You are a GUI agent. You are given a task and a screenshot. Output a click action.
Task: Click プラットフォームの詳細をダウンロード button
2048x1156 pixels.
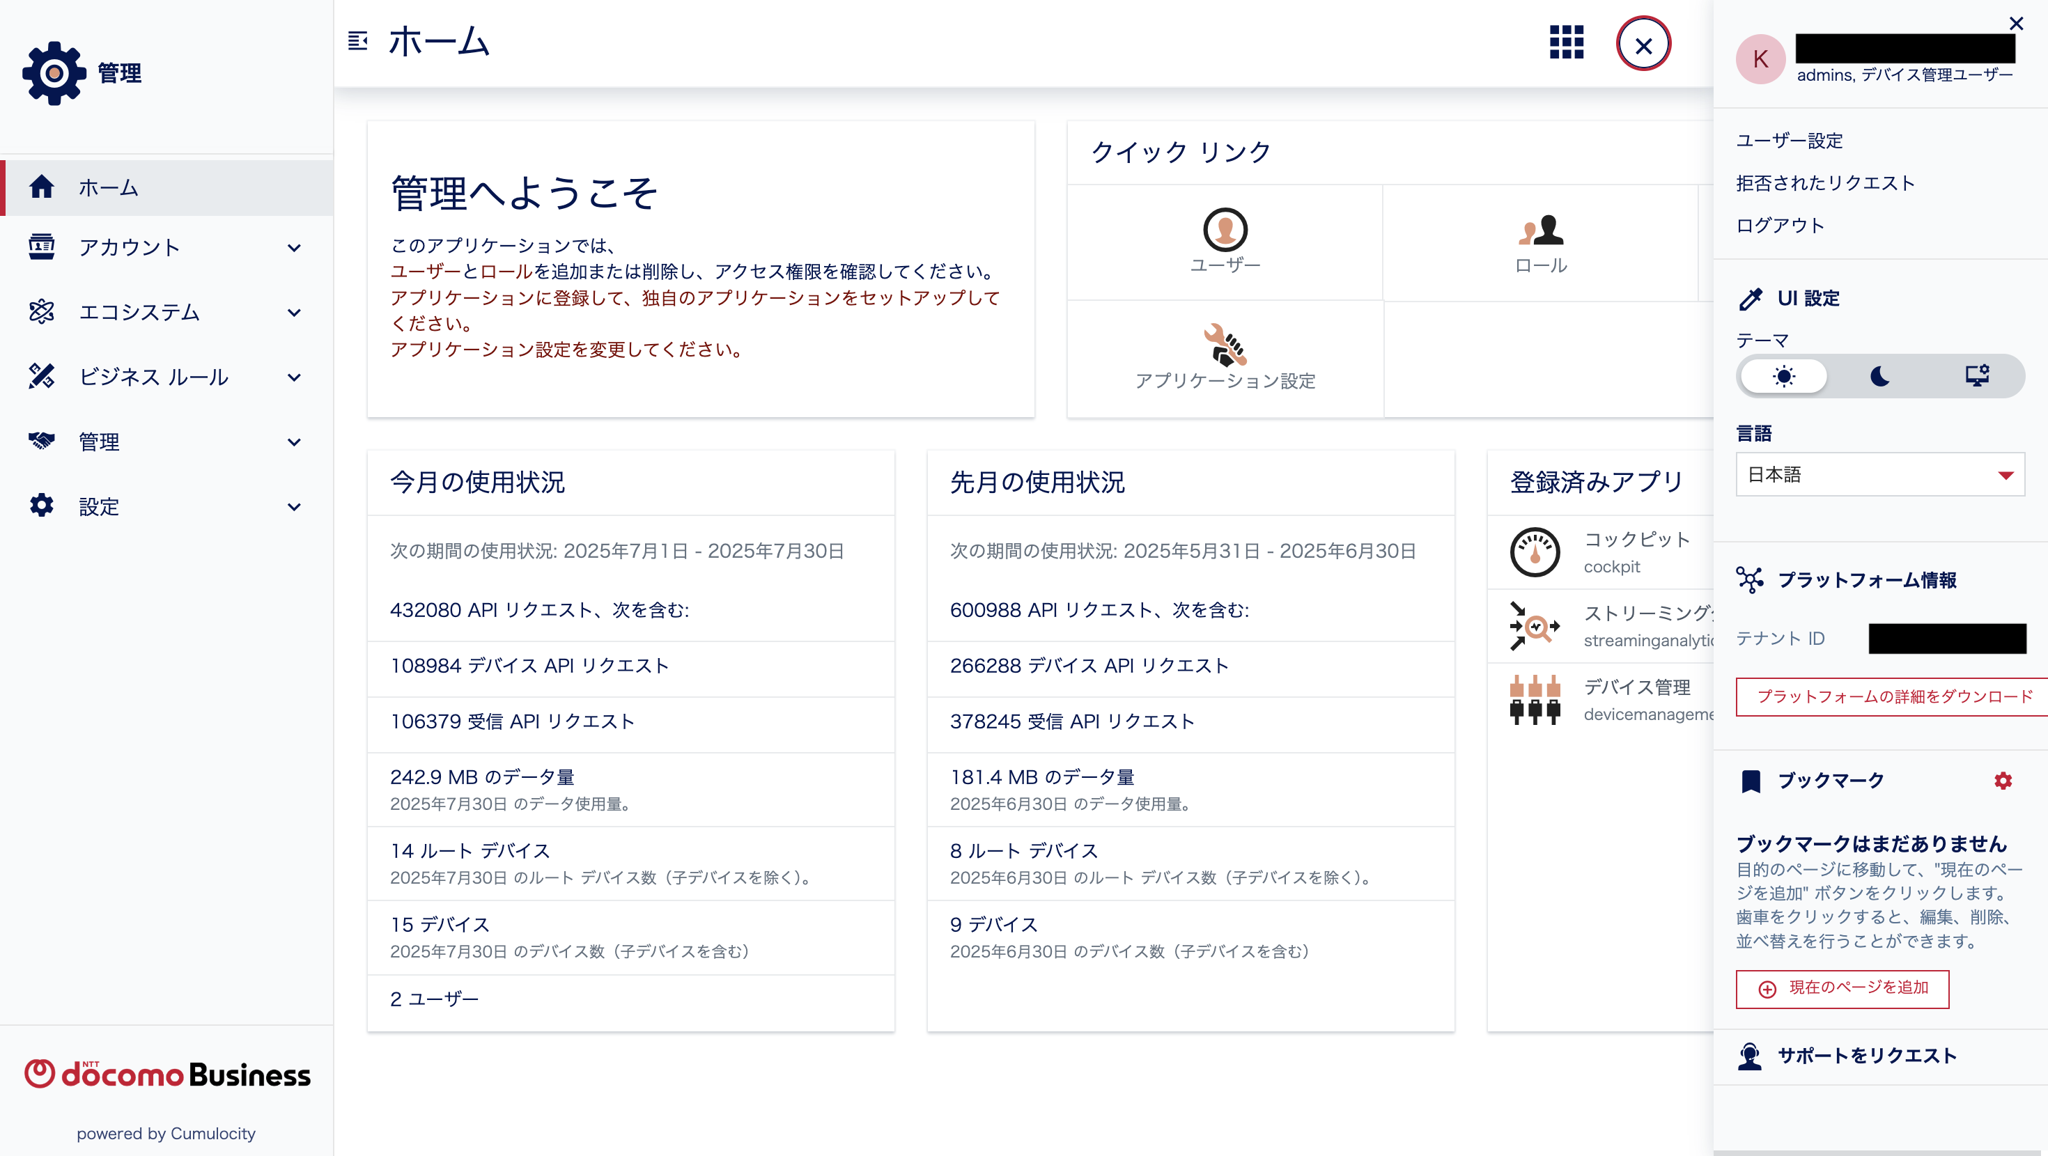click(x=1892, y=696)
